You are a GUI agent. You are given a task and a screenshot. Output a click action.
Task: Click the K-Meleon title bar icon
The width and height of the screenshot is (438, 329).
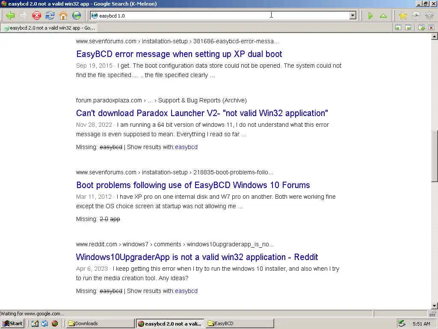[4, 3]
